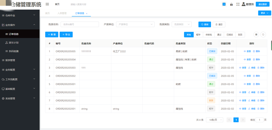The image size is (272, 130).
Task: View order ORDER200202002
Action: (243, 101)
